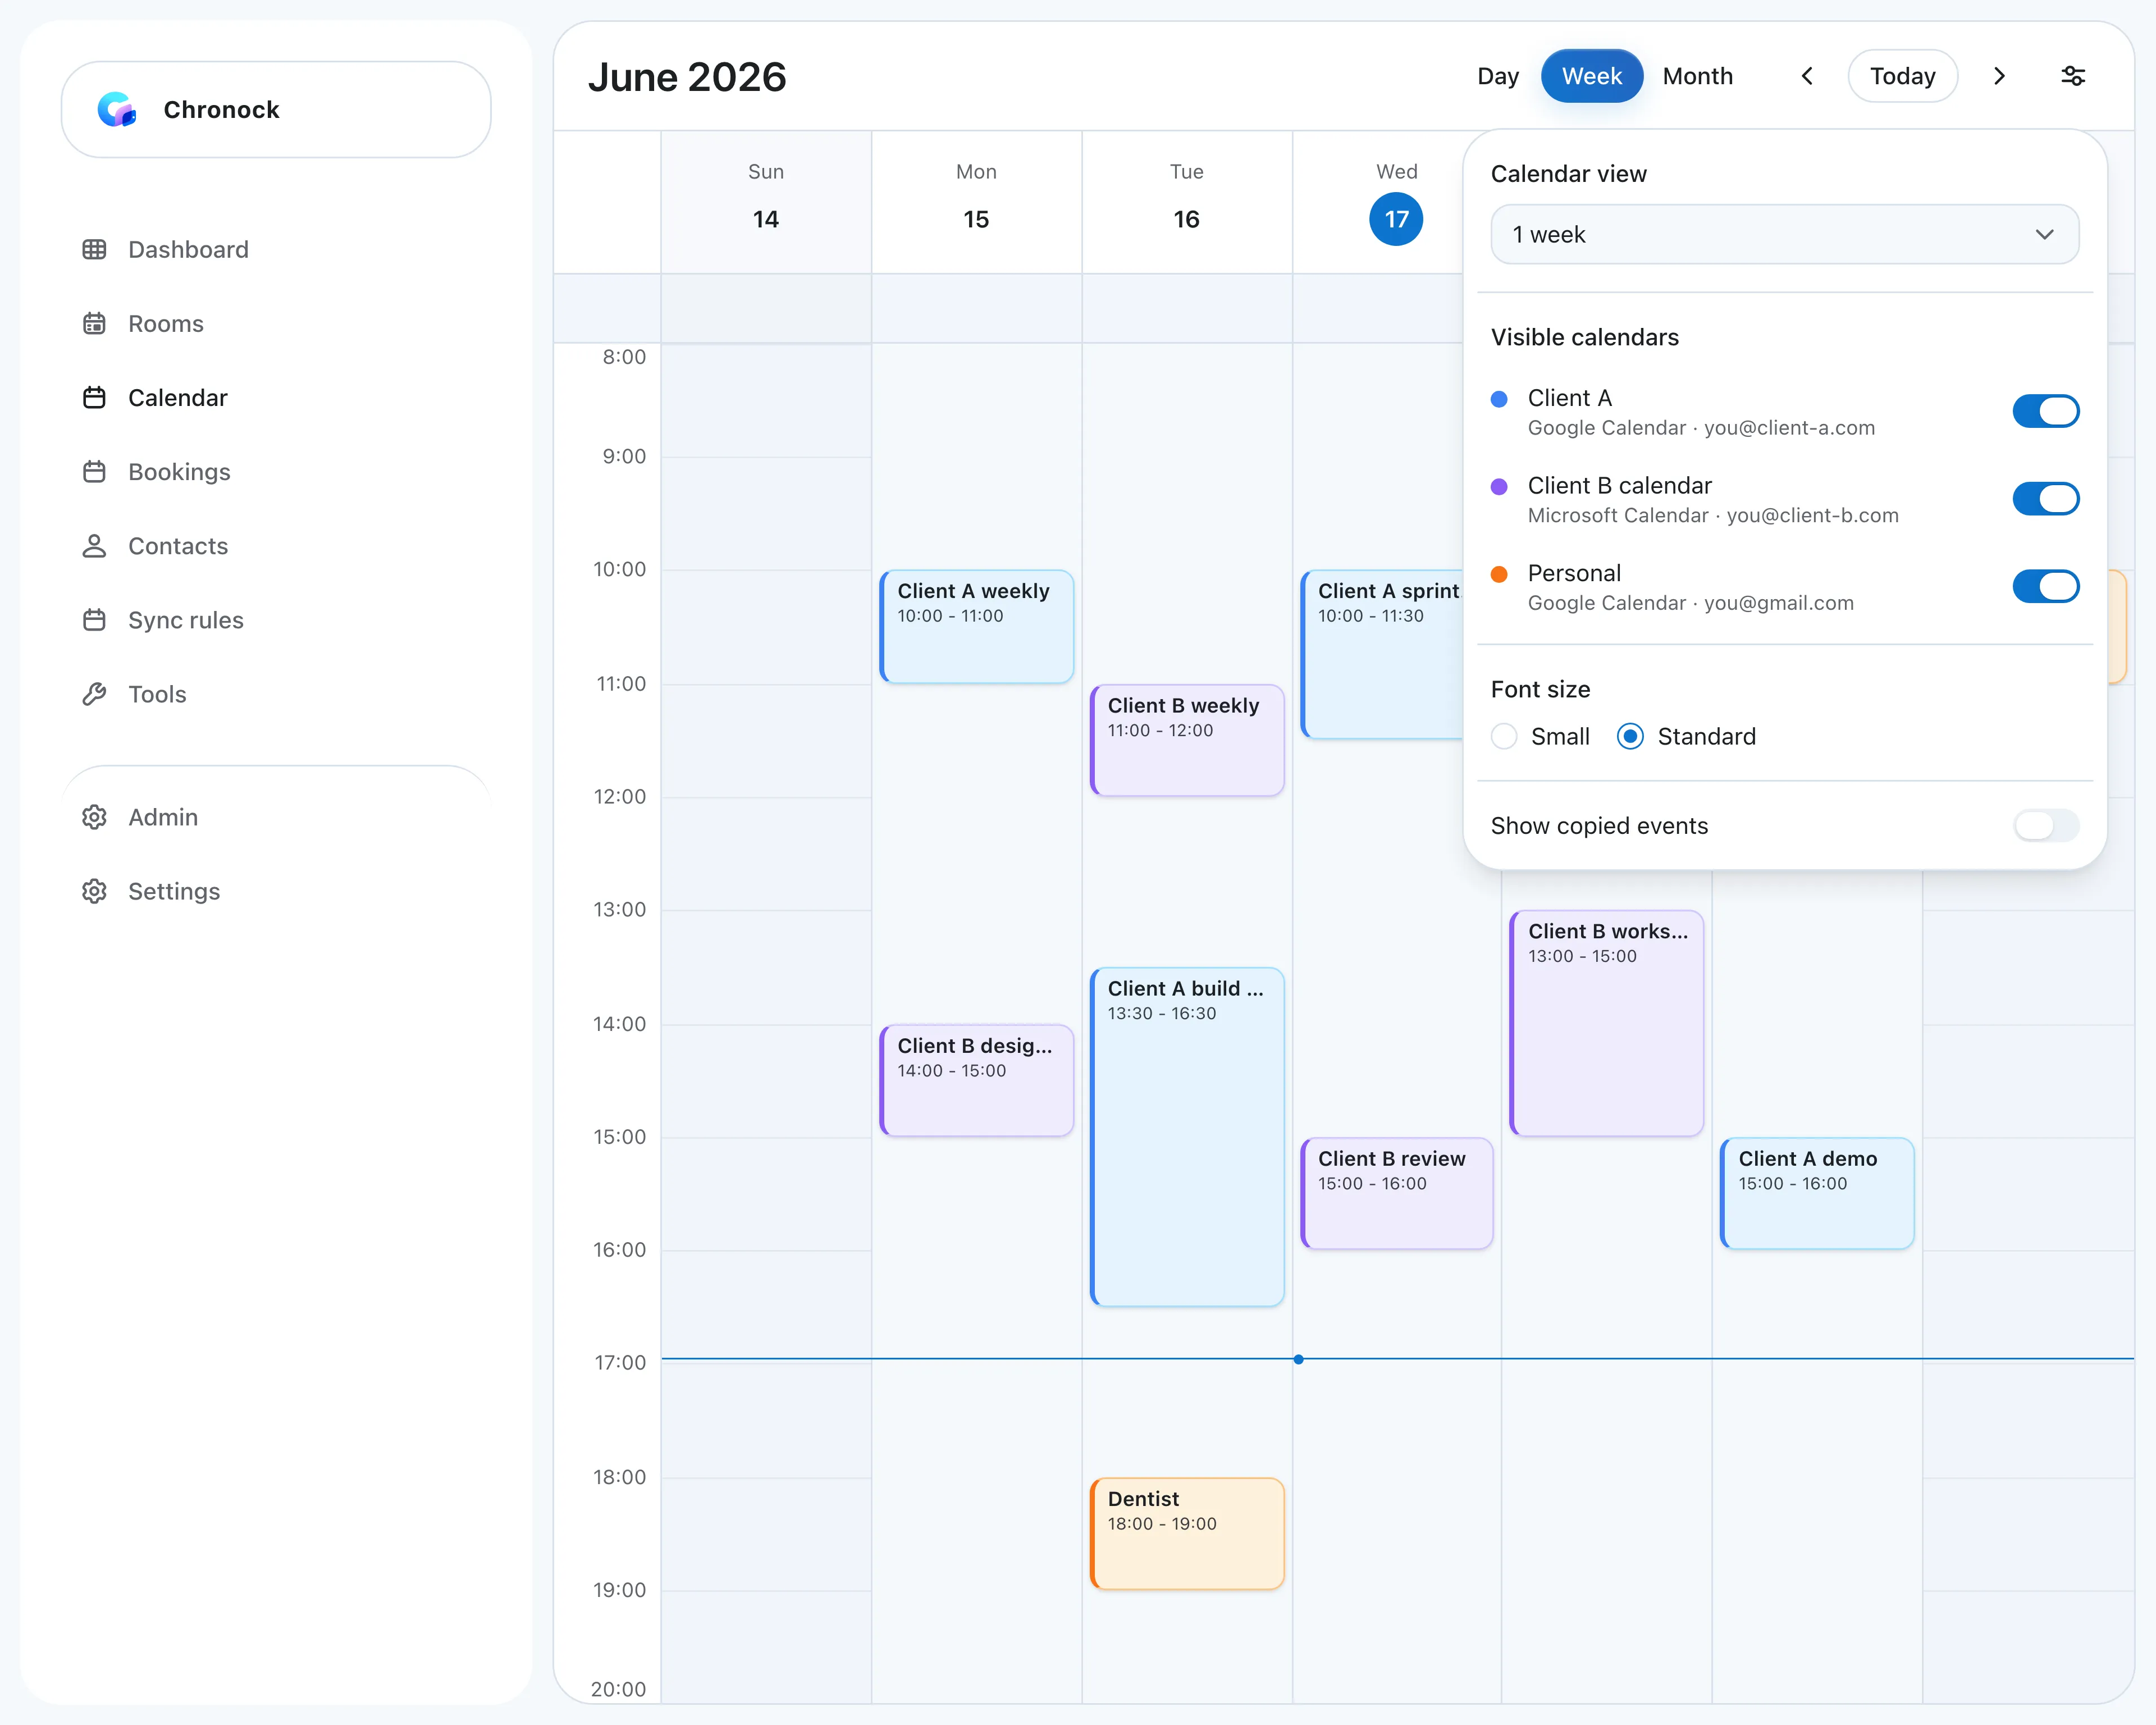The image size is (2156, 1725).
Task: Switch to Week view
Action: click(x=1591, y=76)
